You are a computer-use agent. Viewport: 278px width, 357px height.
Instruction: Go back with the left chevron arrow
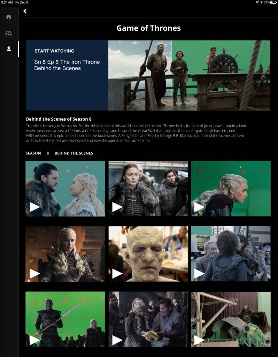click(x=25, y=11)
